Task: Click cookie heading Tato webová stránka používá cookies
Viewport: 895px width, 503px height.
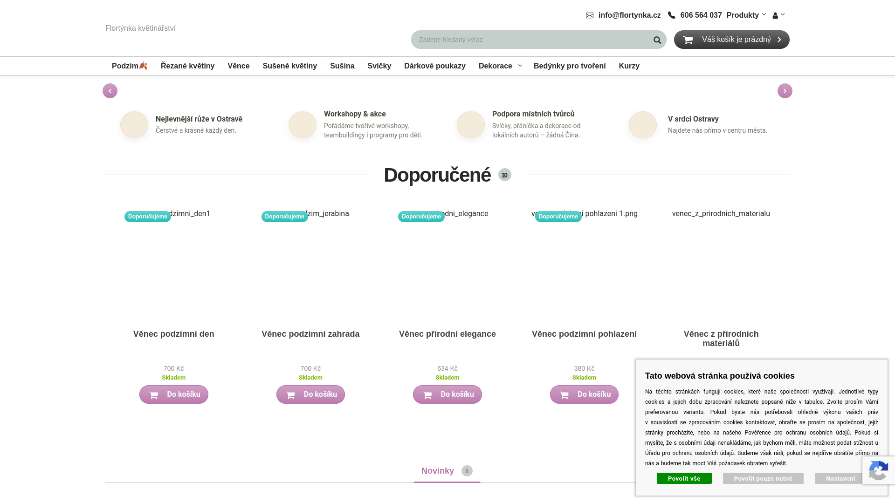Action: 720,376
